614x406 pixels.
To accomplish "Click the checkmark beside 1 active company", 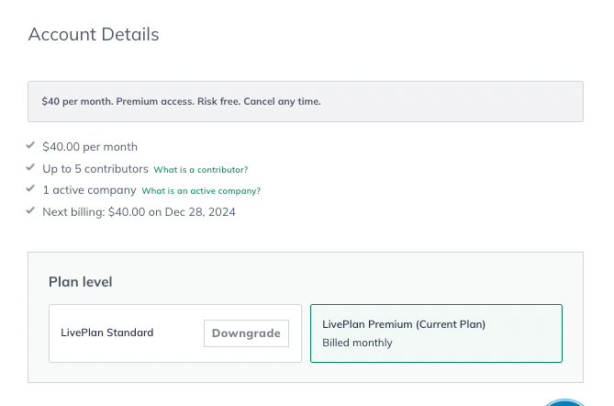I will click(31, 189).
